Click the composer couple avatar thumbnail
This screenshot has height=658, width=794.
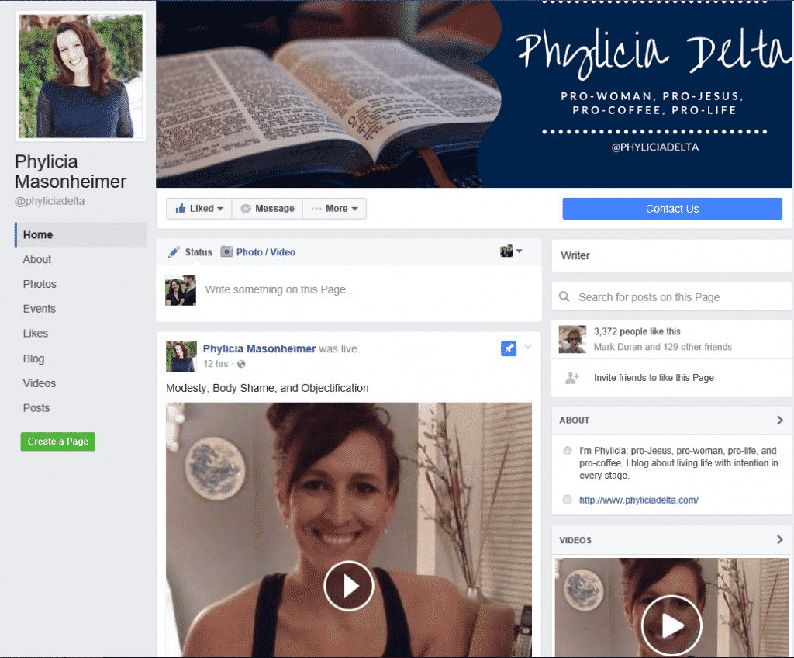click(180, 290)
